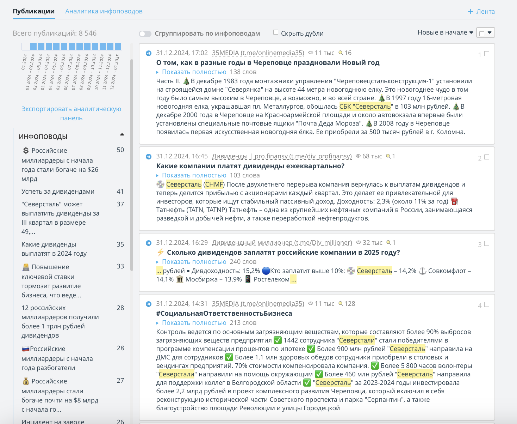The image size is (517, 424).
Task: Click the Telegram icon of the 14:31 post
Action: click(149, 304)
